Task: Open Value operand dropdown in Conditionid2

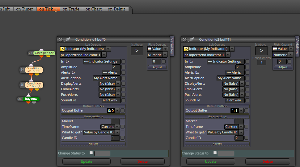Action: (x=291, y=49)
